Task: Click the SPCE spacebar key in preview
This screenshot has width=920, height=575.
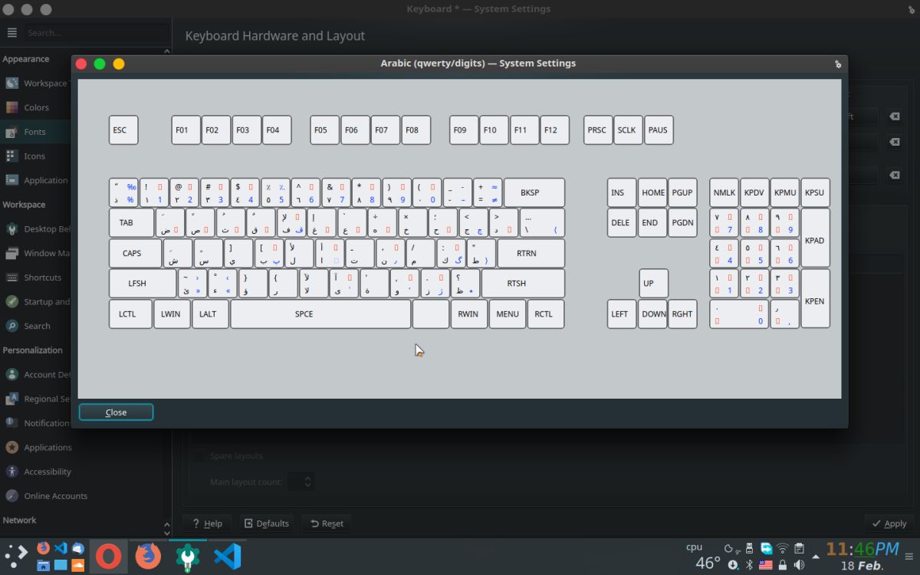Action: pyautogui.click(x=320, y=314)
